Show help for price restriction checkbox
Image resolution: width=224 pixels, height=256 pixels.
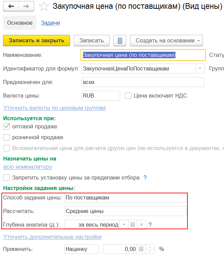145,177
